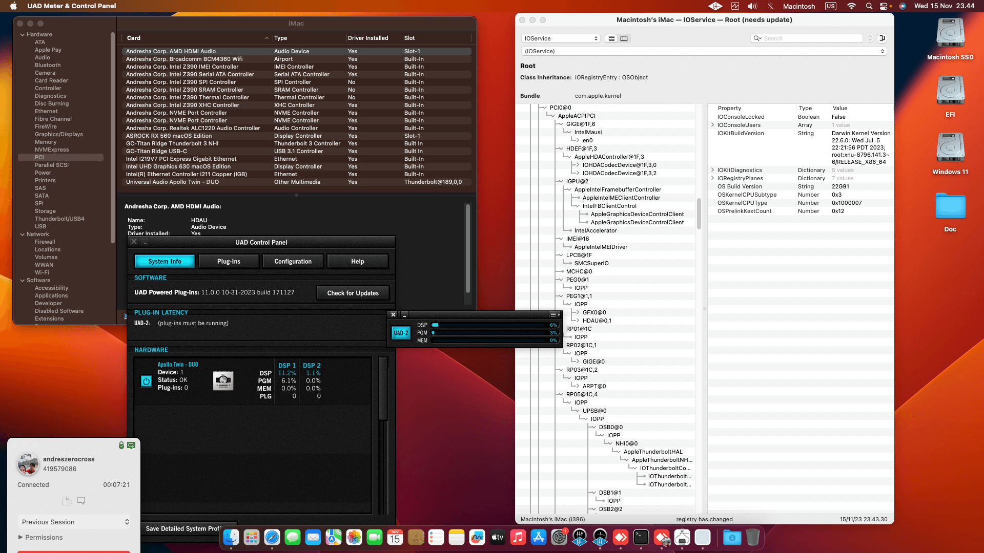984x553 pixels.
Task: Click the green screen-sharing monitor icon in AnyDesk
Action: (131, 445)
